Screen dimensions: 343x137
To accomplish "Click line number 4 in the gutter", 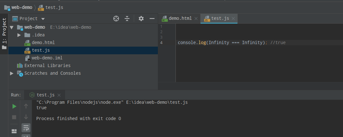I will [161, 43].
